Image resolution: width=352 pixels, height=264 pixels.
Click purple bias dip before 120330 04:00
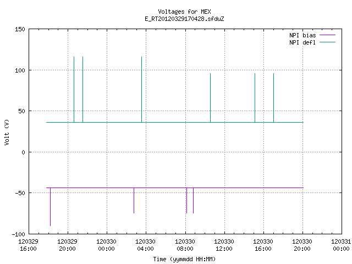[134, 200]
